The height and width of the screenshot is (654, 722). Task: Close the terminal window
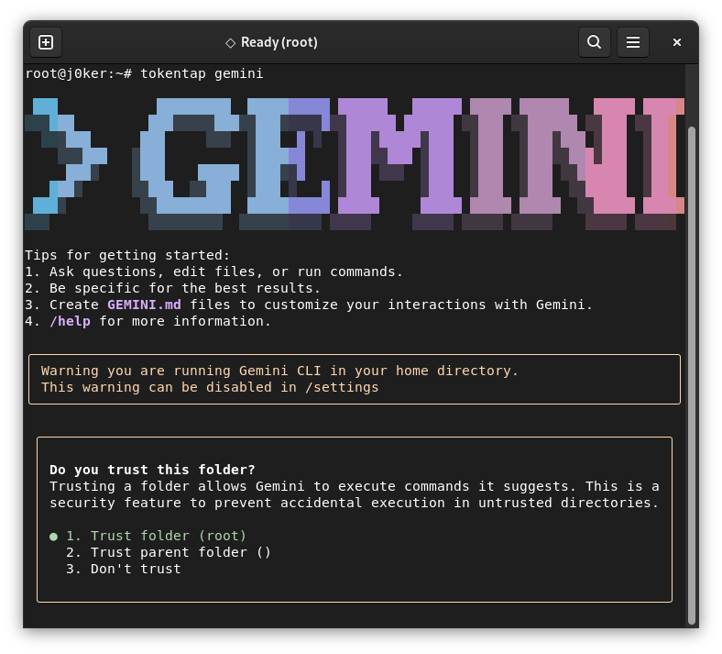pyautogui.click(x=676, y=42)
